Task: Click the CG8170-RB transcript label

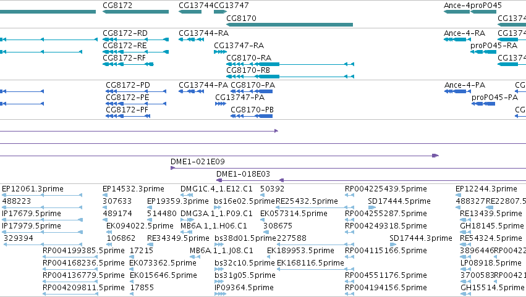Action: coord(248,70)
